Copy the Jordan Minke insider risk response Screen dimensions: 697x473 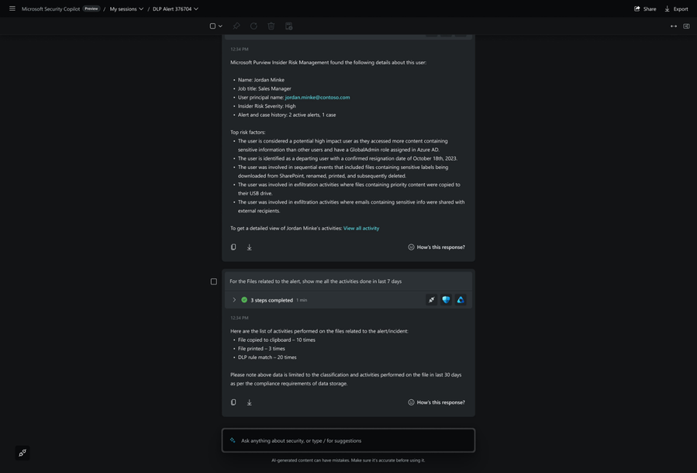point(233,247)
